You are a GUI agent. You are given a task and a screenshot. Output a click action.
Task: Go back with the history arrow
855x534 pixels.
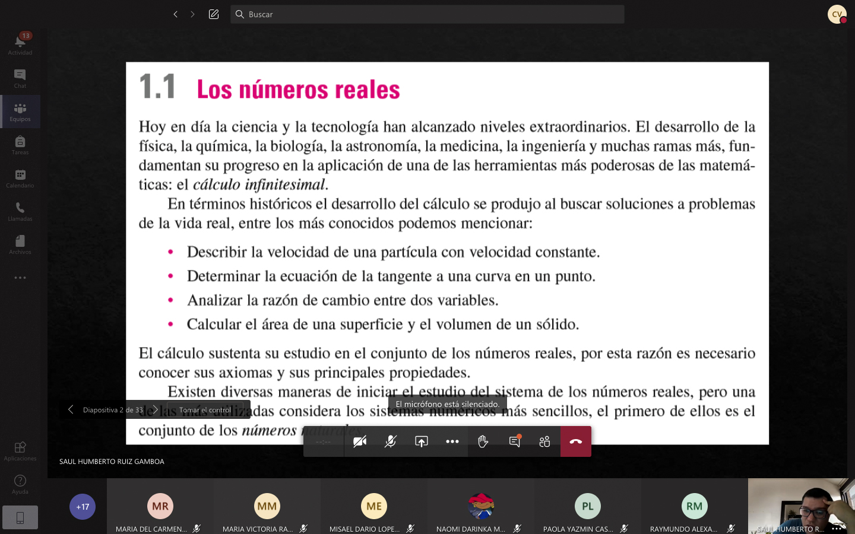(175, 14)
